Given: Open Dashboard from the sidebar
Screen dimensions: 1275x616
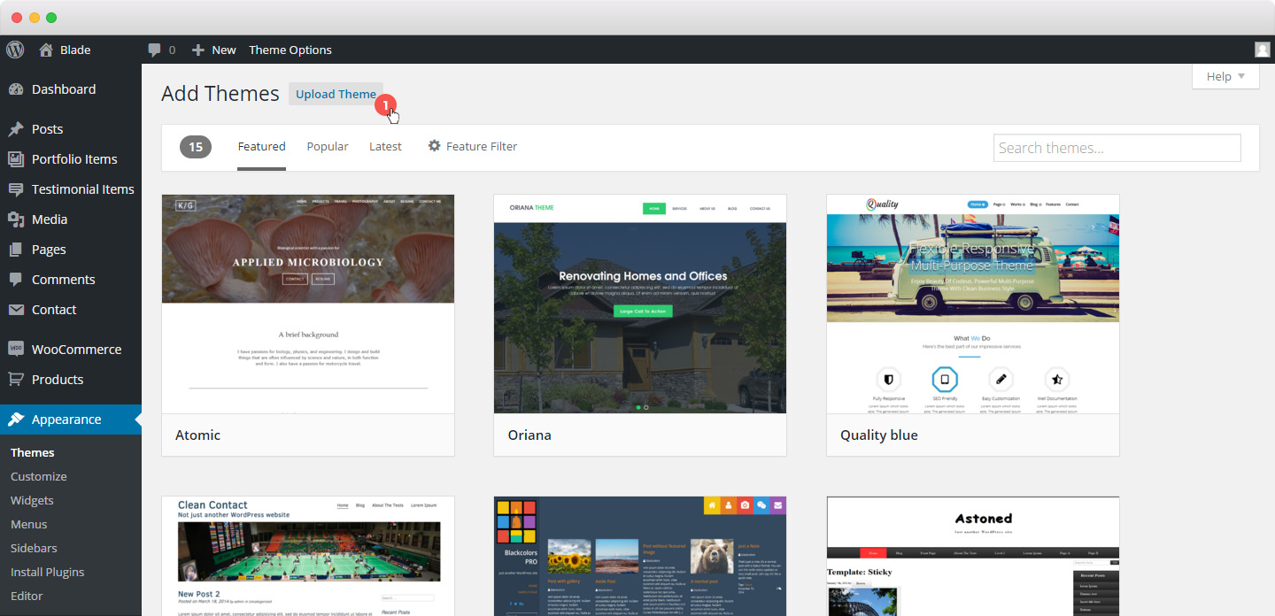Looking at the screenshot, I should coord(63,89).
